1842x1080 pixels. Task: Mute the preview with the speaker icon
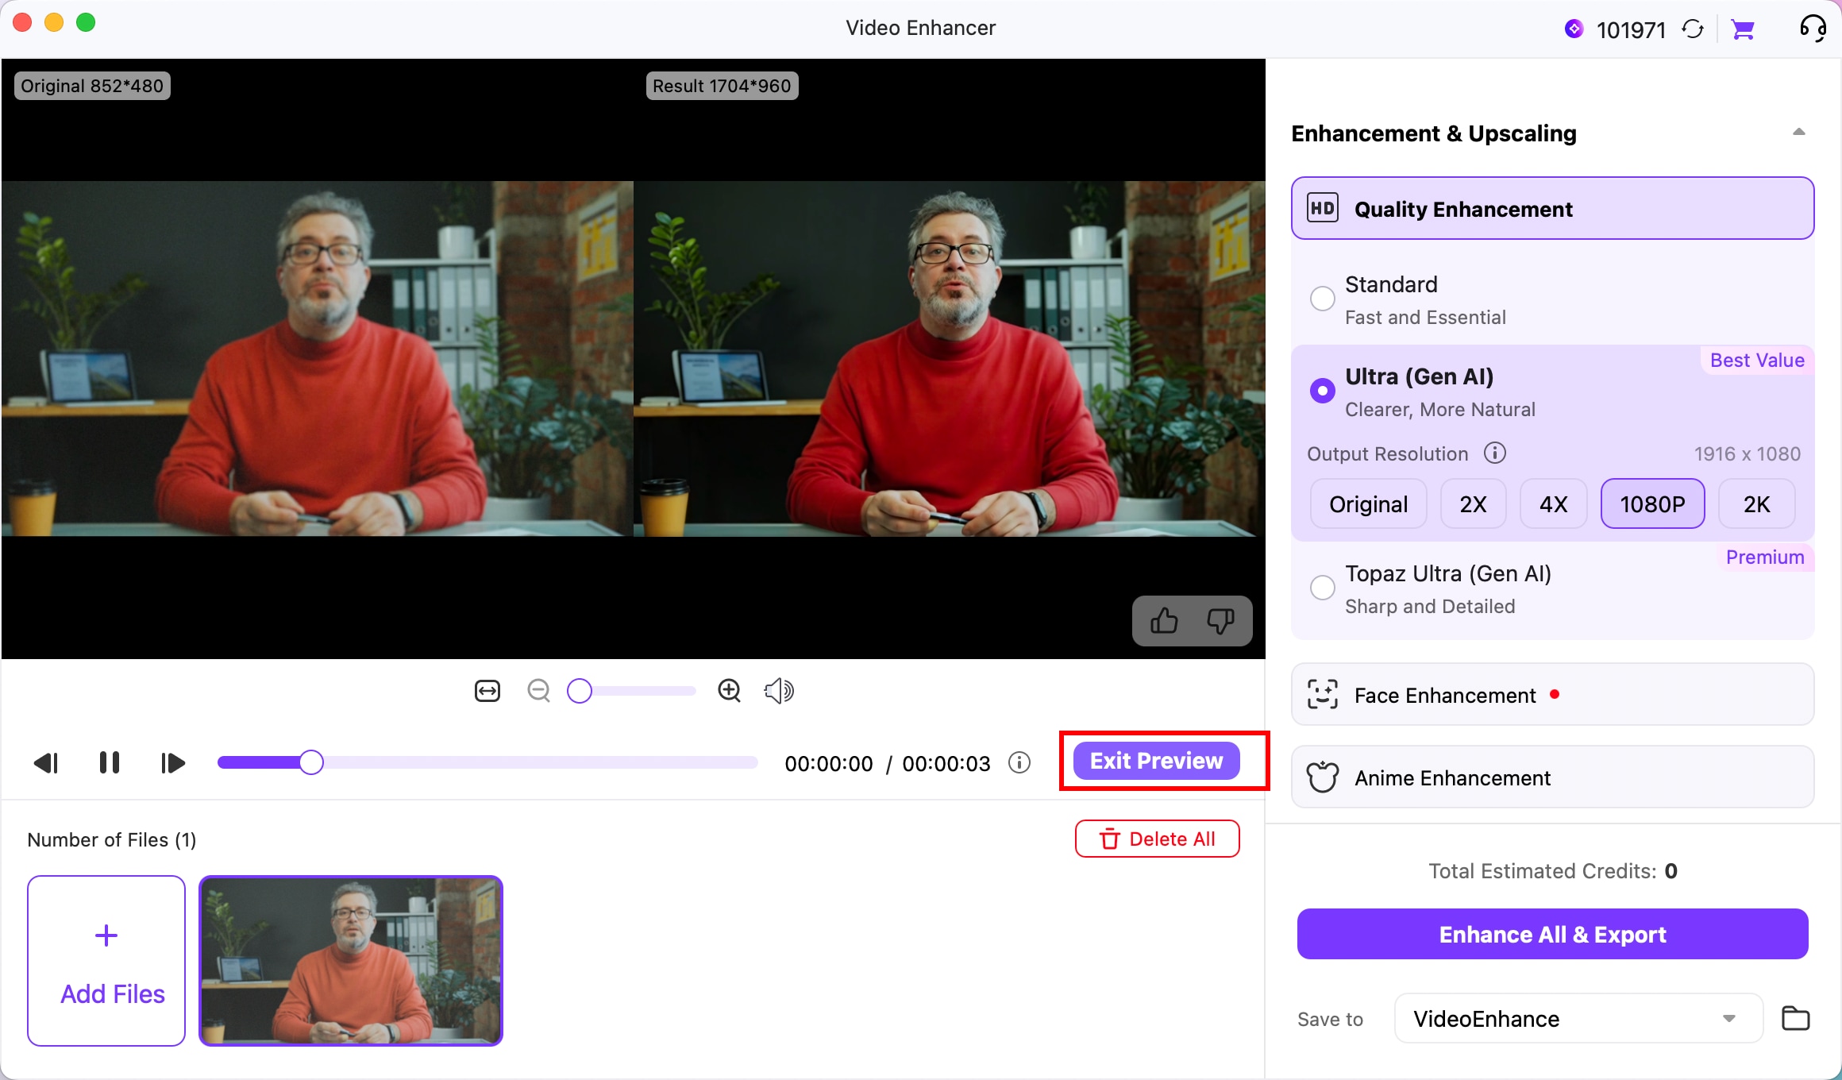(779, 691)
